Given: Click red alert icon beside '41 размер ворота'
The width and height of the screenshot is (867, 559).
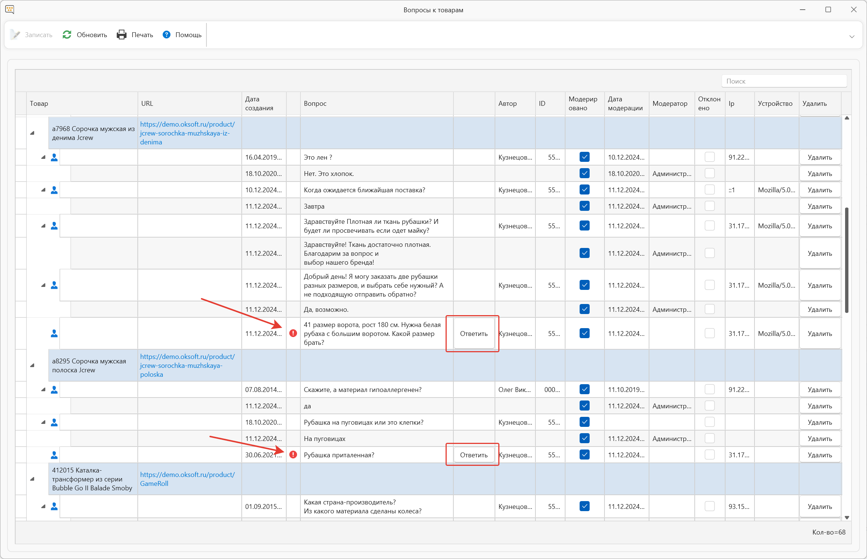Looking at the screenshot, I should point(293,333).
